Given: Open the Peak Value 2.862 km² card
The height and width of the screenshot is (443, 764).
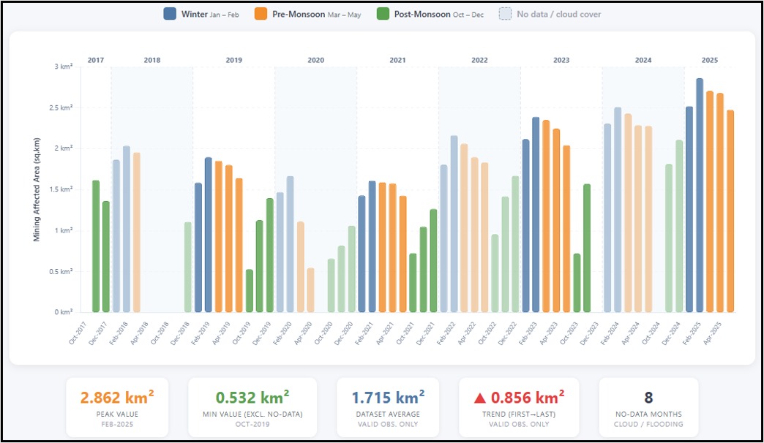Looking at the screenshot, I should click(117, 408).
